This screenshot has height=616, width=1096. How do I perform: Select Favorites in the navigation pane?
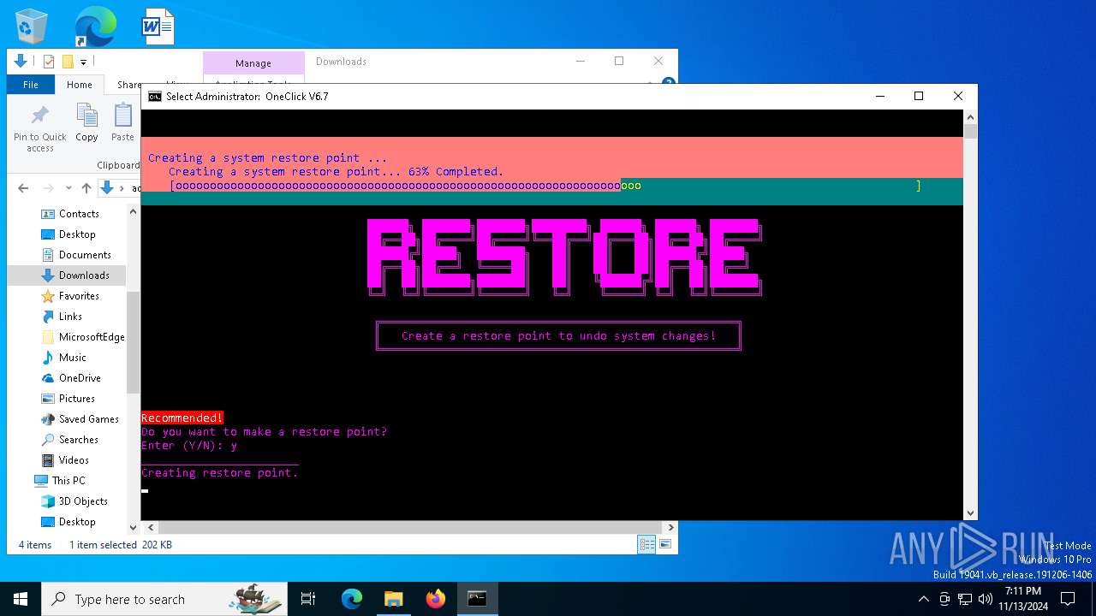pyautogui.click(x=79, y=296)
